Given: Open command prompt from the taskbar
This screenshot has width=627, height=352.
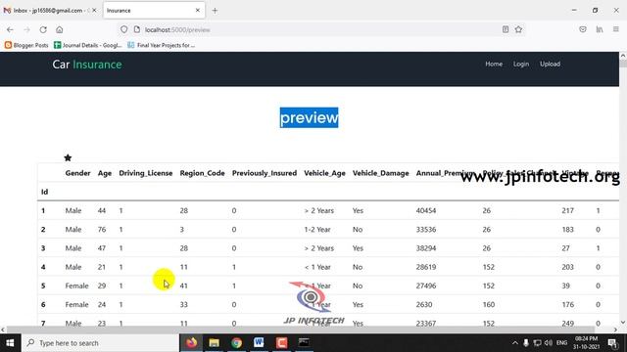Looking at the screenshot, I should tap(304, 343).
